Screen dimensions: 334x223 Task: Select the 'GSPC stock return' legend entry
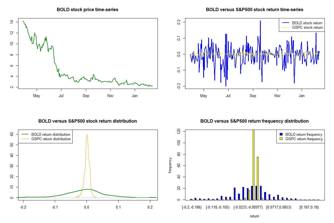tap(307, 27)
